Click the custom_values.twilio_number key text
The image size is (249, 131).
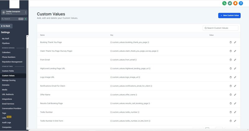pyautogui.click(x=125, y=112)
